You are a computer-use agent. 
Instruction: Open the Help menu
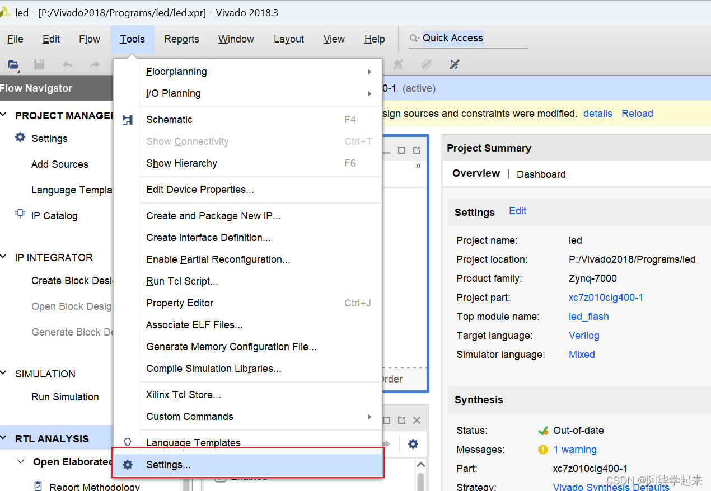tap(375, 39)
